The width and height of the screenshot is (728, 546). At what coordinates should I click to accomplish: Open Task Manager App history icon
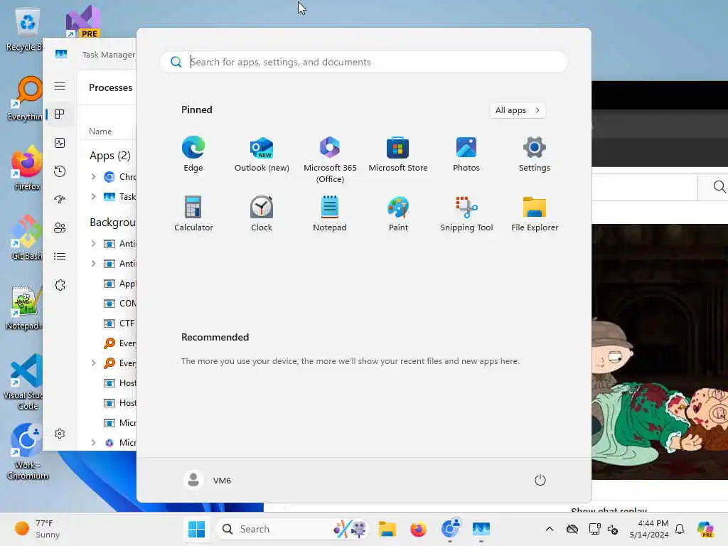[x=60, y=171]
